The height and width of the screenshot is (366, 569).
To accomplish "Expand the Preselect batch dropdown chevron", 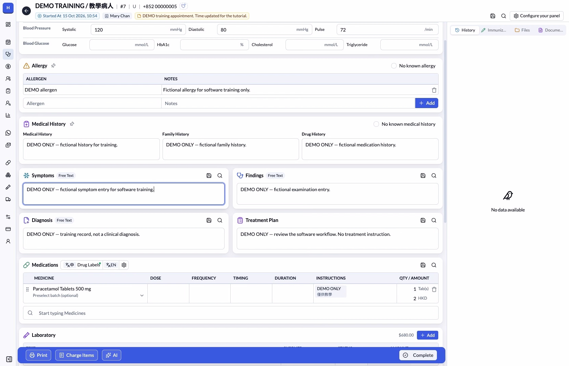I will click(142, 296).
